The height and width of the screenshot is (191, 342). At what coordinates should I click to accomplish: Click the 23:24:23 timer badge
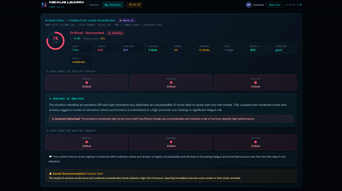(x=135, y=5)
